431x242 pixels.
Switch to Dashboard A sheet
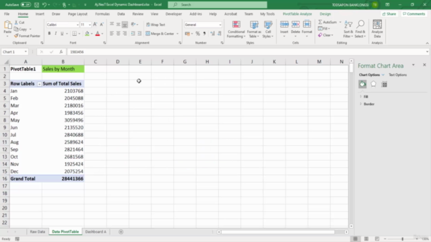pos(96,231)
